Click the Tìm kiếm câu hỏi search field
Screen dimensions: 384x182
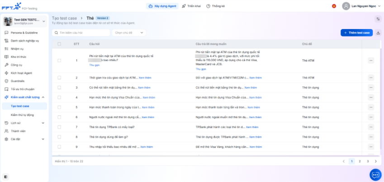[81, 33]
